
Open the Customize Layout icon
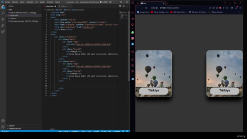[x=110, y=2]
